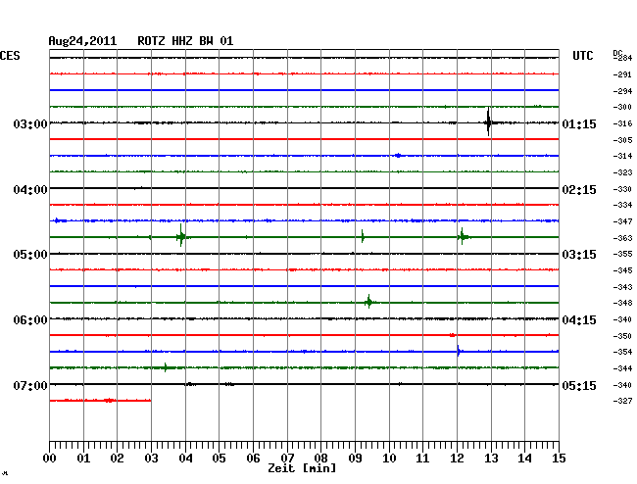Screen dimensions: 637x484
Task: Click the DC offset value -363
Action: [622, 238]
